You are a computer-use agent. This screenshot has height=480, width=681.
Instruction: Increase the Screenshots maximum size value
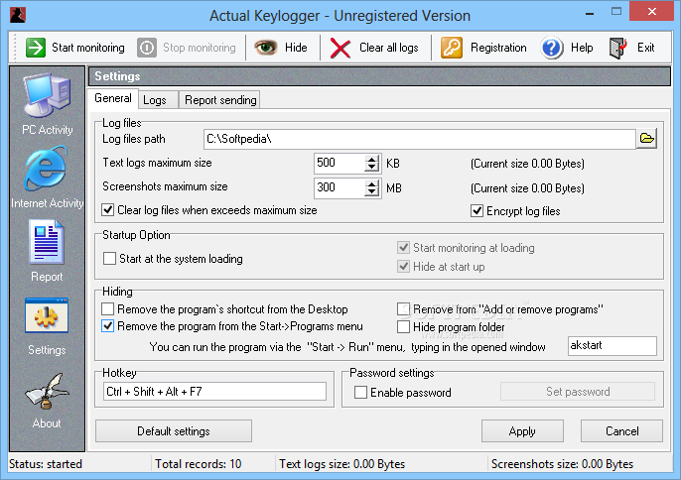(x=371, y=184)
